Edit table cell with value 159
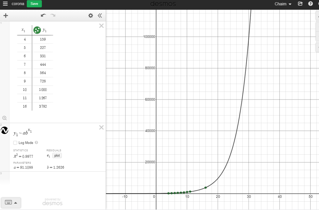Image resolution: width=319 pixels, height=210 pixels. (43, 39)
